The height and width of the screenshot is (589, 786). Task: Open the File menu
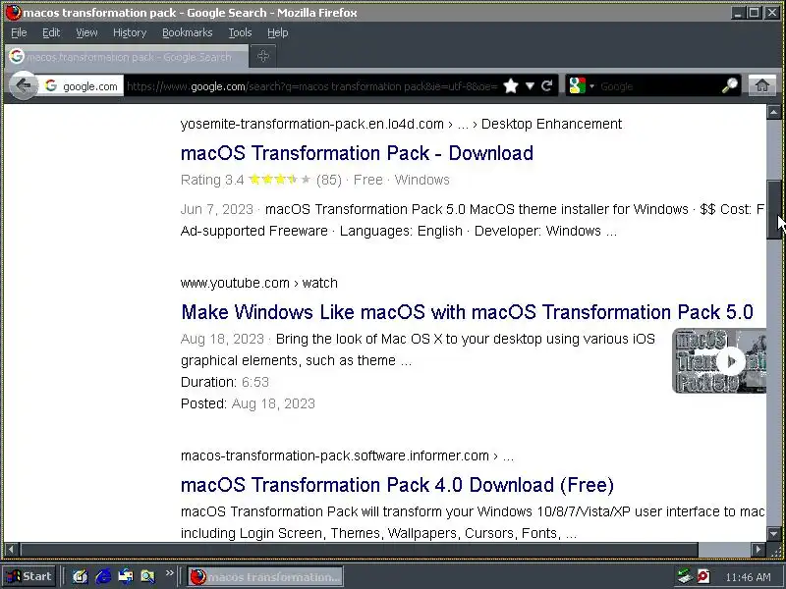click(19, 32)
